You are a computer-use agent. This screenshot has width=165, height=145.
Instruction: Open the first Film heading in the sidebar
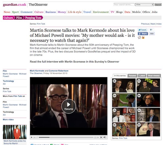[x=5, y=71]
